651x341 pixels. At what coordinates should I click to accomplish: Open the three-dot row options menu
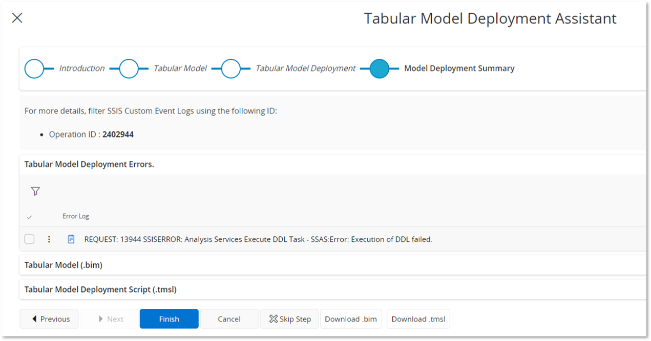tap(49, 239)
